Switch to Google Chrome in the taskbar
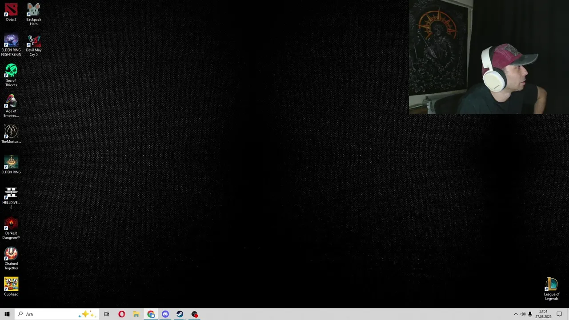This screenshot has height=320, width=569. click(x=151, y=314)
